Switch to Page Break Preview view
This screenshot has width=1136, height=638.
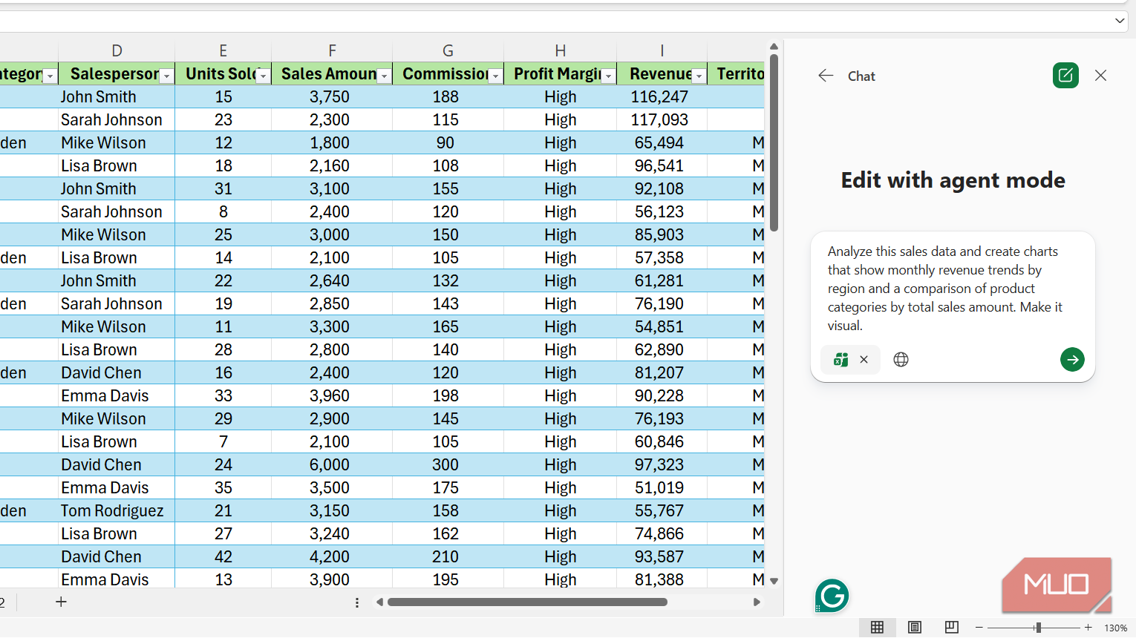tap(951, 628)
